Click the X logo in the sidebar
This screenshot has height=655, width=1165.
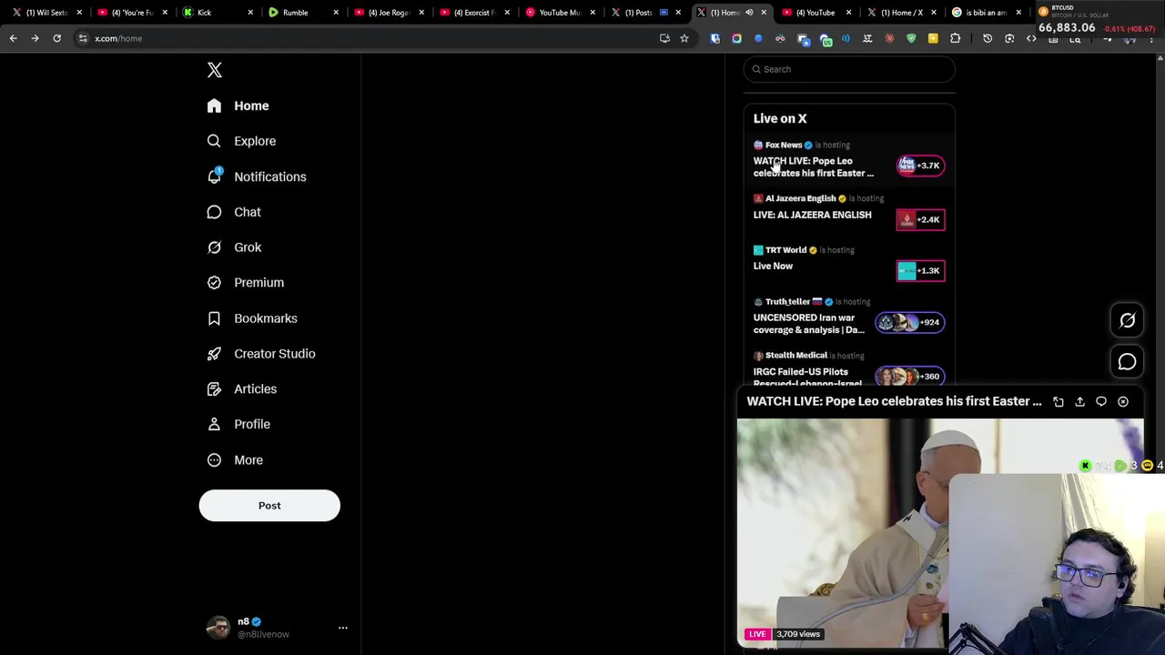pos(215,70)
